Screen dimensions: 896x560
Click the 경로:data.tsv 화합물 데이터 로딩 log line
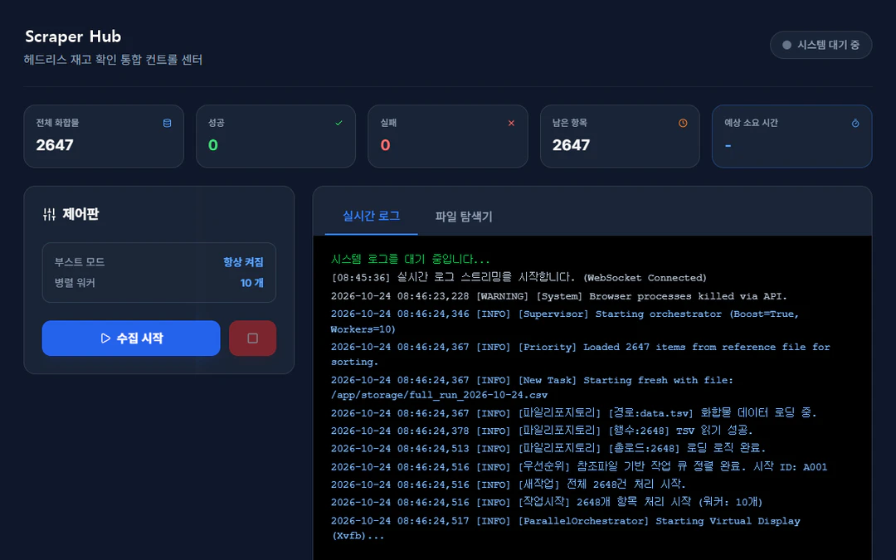574,412
